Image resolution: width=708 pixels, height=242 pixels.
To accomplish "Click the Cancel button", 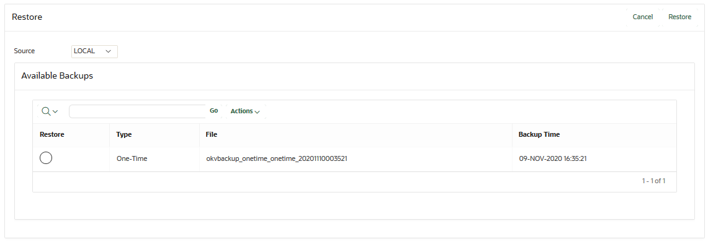I will coord(642,17).
